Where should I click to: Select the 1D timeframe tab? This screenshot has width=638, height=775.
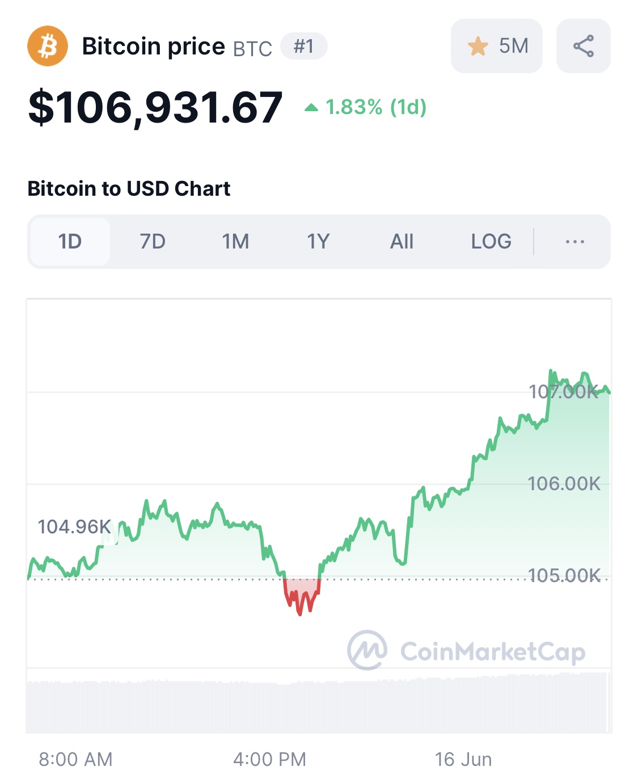point(70,242)
